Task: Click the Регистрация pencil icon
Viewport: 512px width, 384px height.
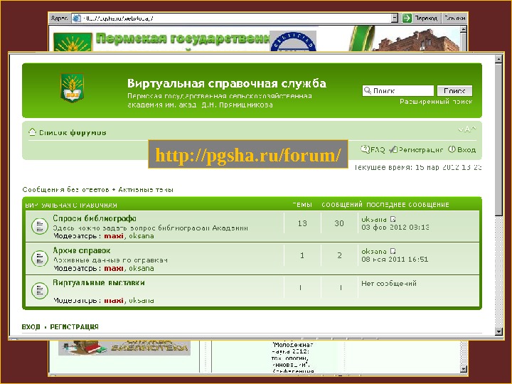Action: pyautogui.click(x=393, y=149)
